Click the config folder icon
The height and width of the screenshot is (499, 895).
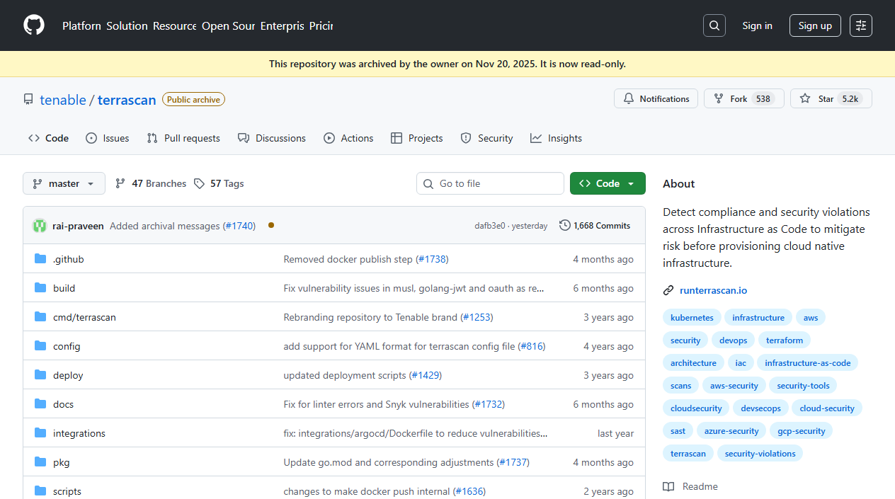40,346
